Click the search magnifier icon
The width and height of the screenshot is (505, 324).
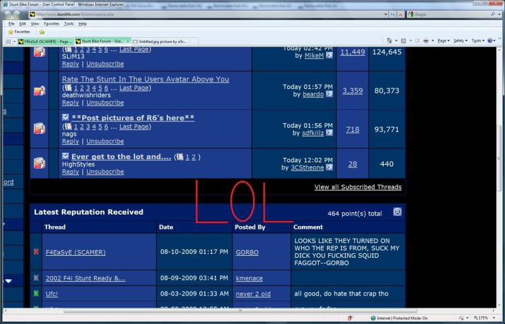pos(493,14)
